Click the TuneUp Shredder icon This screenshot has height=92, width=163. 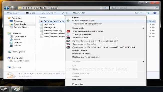tap(68, 34)
